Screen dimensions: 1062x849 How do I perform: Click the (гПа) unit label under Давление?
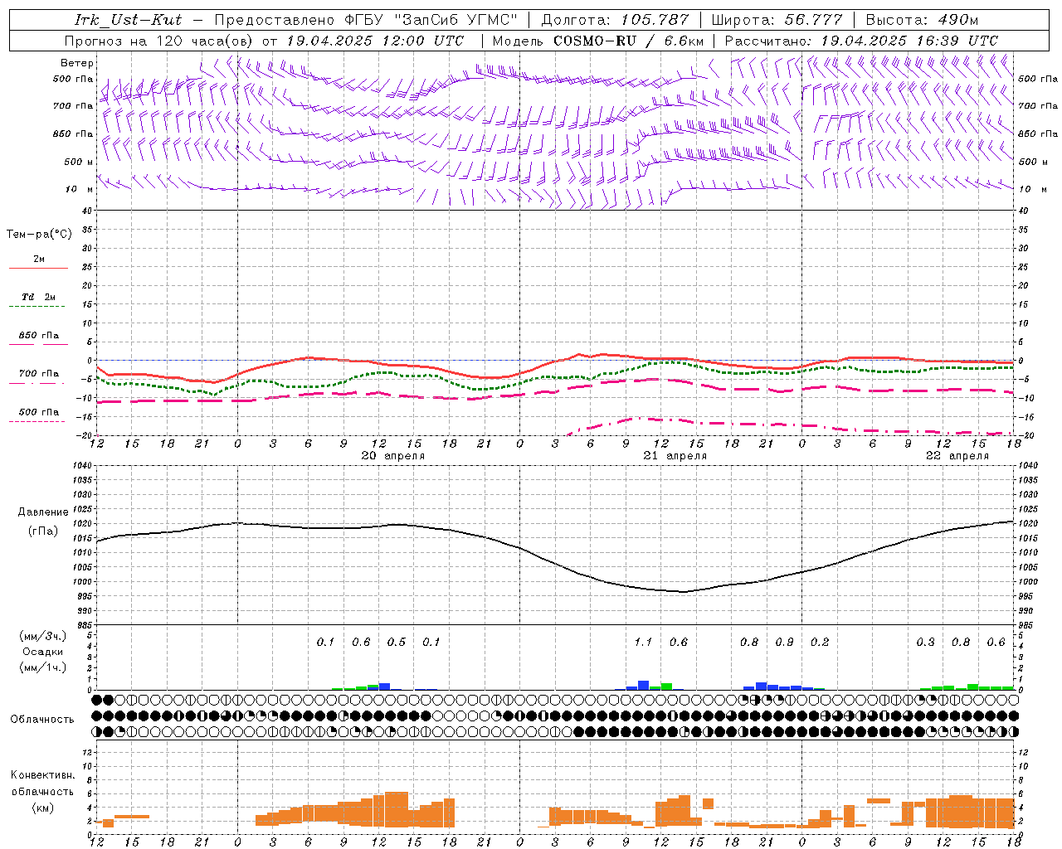pyautogui.click(x=43, y=531)
